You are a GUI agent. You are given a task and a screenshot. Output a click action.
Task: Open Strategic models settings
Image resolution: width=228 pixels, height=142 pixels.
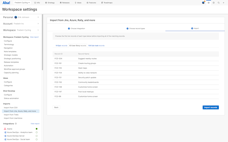[x=11, y=55]
